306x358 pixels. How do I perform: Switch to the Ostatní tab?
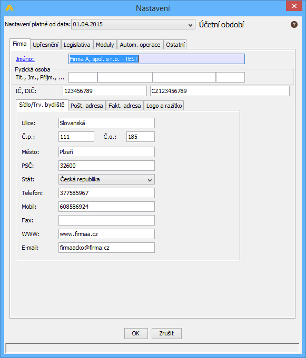point(175,45)
